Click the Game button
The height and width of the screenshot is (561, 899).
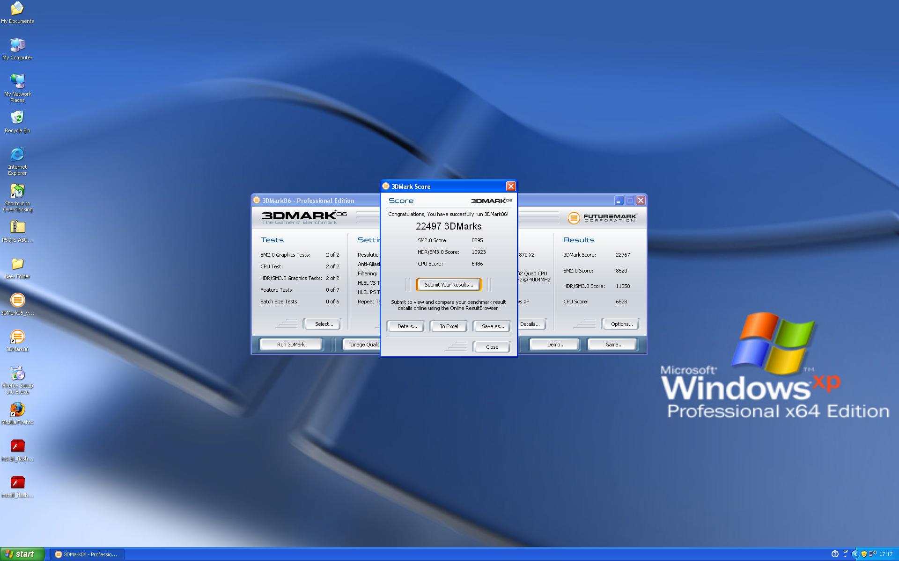(x=613, y=344)
